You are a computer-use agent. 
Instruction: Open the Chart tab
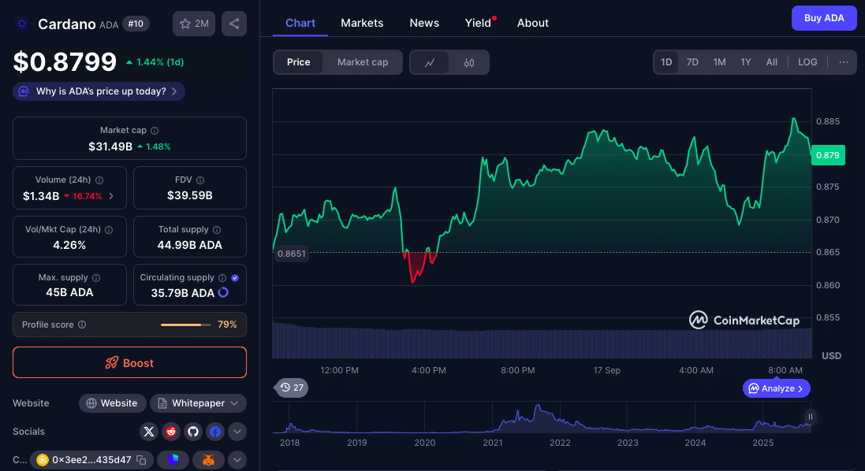300,23
